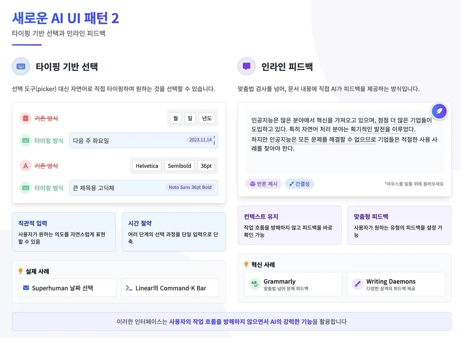
Task: Click the terminal prompt icon for Linear Command-K
Action: [x=129, y=288]
